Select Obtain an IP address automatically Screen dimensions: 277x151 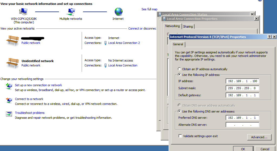pos(179,69)
